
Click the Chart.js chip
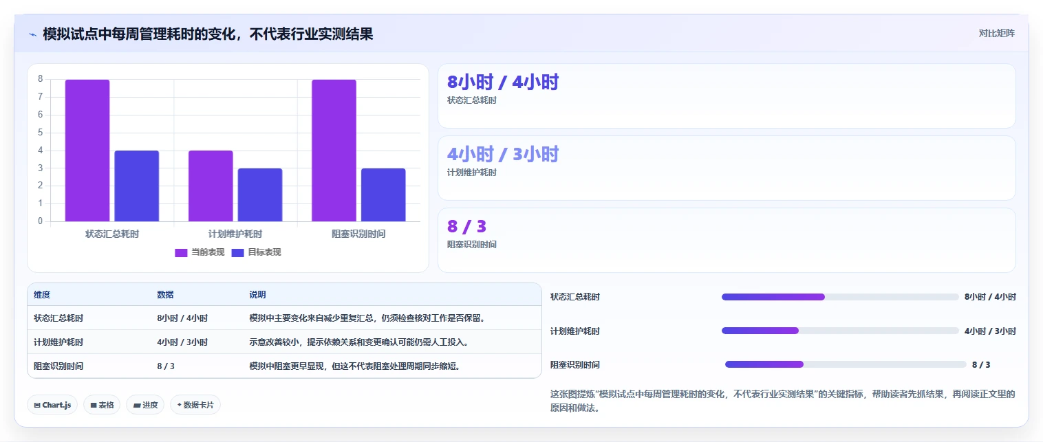tap(52, 405)
